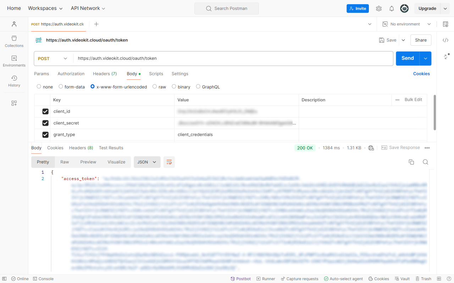Viewport: 454px width, 283px height.
Task: Switch to the Scripts tab
Action: (x=156, y=74)
